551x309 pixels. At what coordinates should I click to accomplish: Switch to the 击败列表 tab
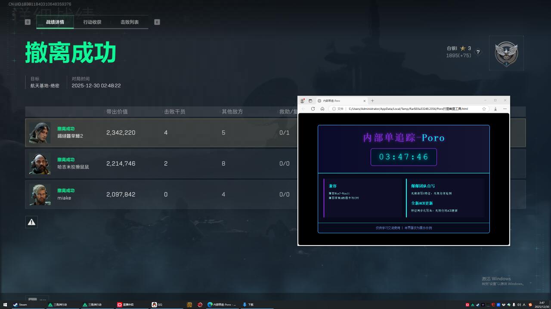click(x=130, y=22)
